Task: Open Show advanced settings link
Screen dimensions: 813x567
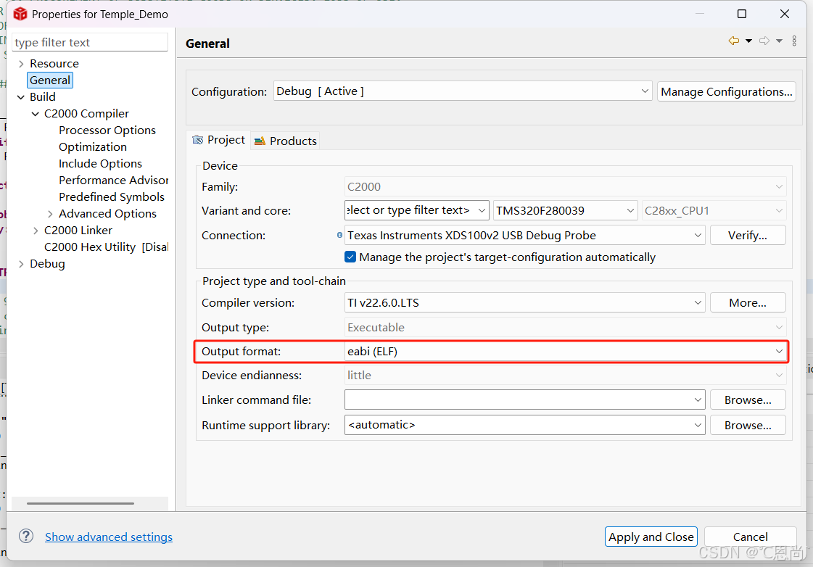Action: [109, 537]
